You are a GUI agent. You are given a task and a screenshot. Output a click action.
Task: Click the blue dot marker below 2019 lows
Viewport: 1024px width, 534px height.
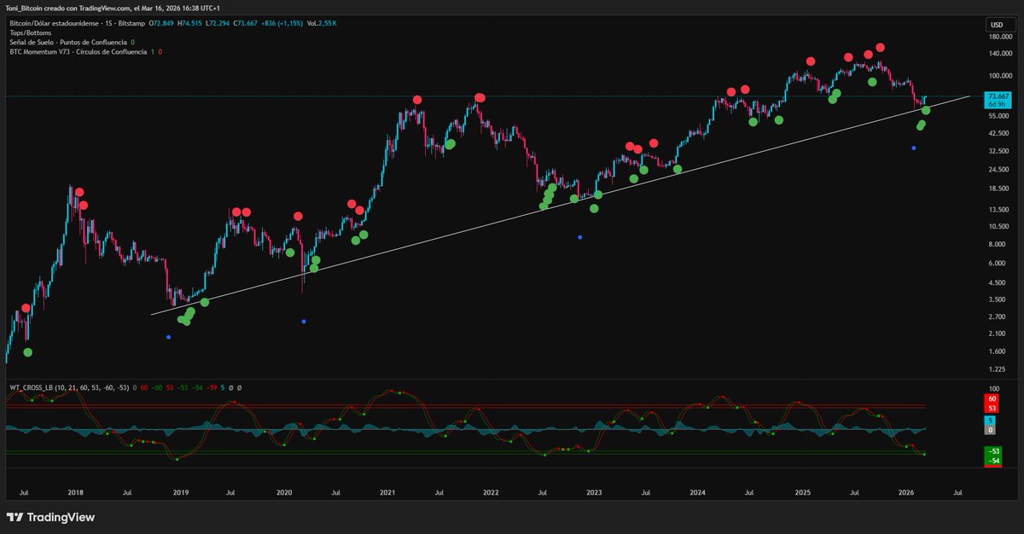(x=168, y=337)
